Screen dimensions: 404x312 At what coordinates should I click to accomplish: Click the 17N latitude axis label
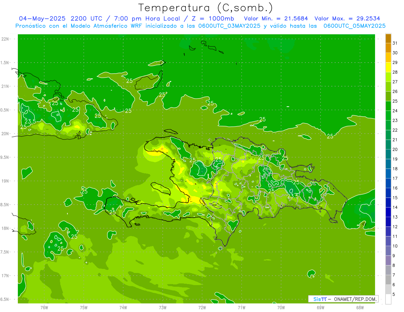(6, 276)
